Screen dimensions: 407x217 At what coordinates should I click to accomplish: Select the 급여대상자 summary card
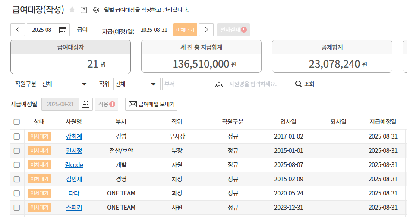pyautogui.click(x=70, y=56)
